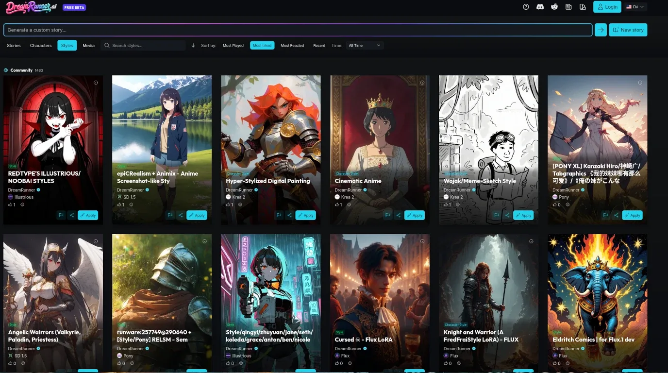The image size is (668, 373).
Task: Flag the Cinematic Anime style card
Action: (x=387, y=215)
